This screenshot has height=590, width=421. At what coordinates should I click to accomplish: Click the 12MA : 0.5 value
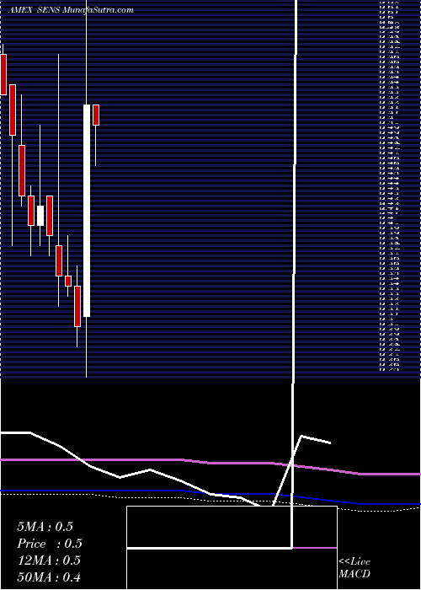point(49,560)
